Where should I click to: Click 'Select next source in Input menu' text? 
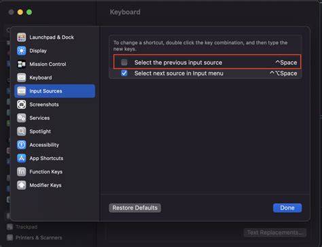pos(179,73)
